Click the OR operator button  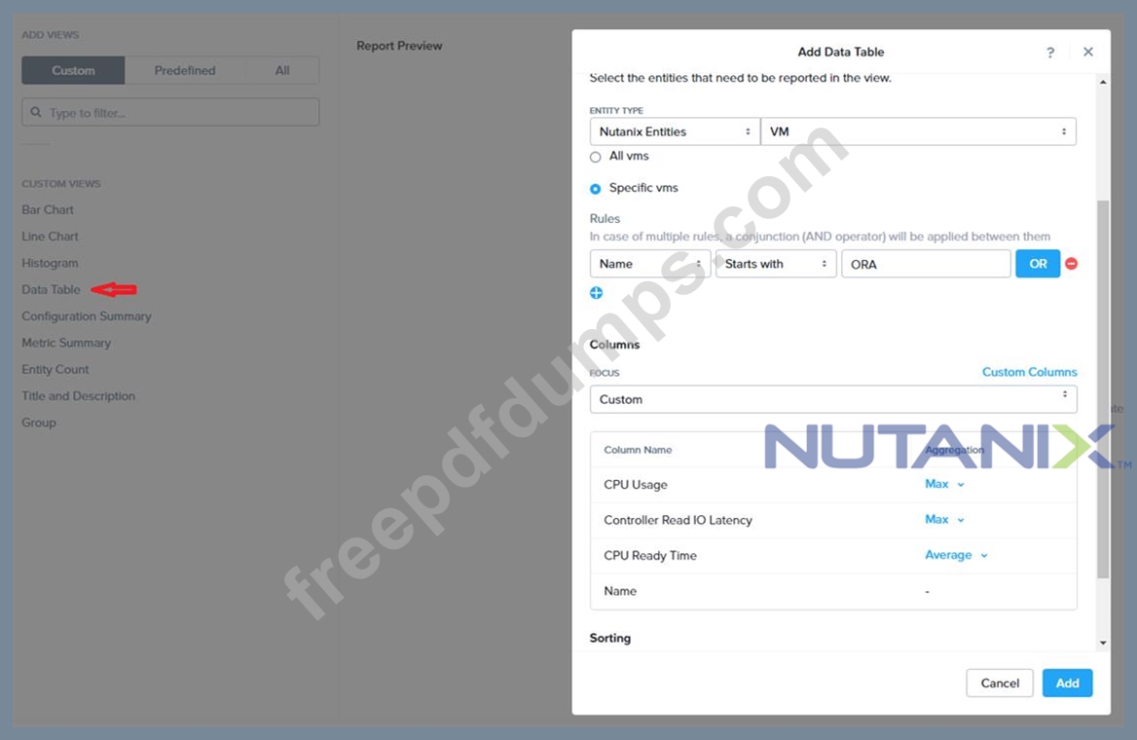1038,263
